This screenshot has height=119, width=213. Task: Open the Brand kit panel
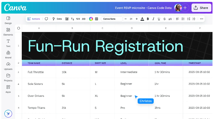(8, 54)
